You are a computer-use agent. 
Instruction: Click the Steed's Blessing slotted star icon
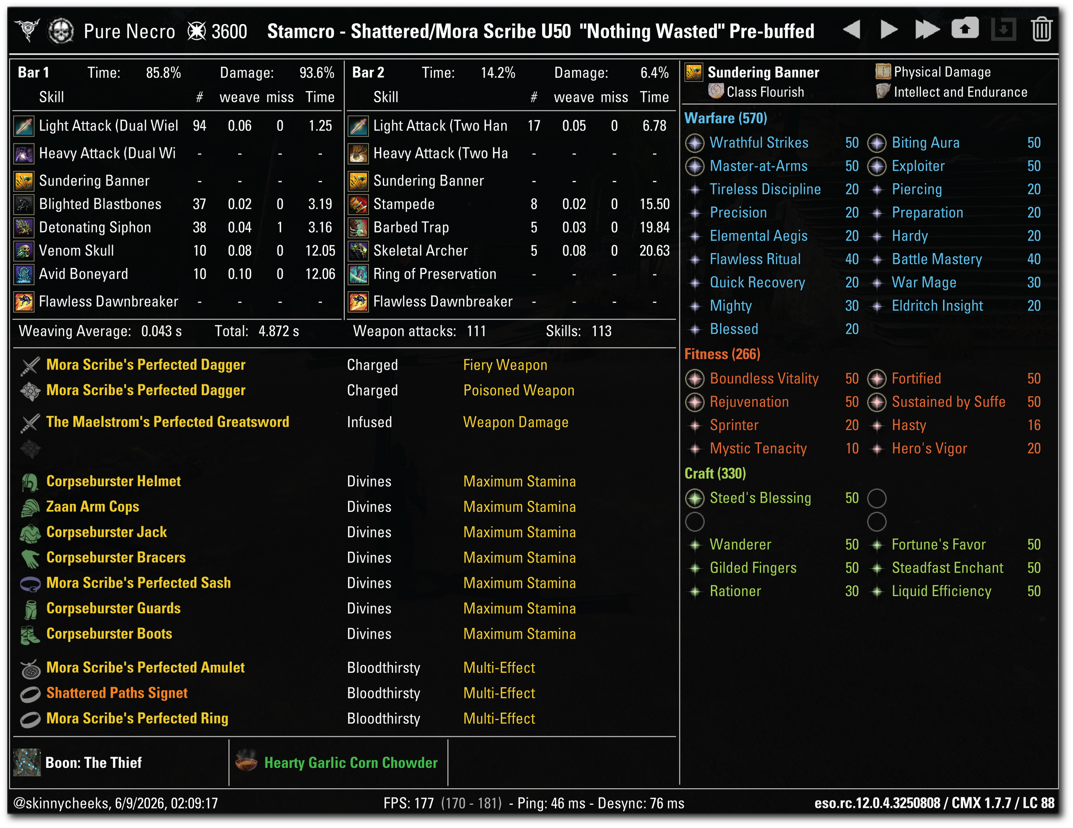pos(694,498)
